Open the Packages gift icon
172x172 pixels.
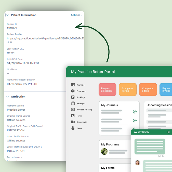73,103
